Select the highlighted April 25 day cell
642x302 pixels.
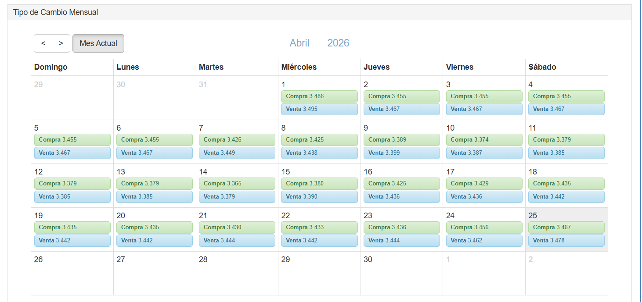(566, 215)
